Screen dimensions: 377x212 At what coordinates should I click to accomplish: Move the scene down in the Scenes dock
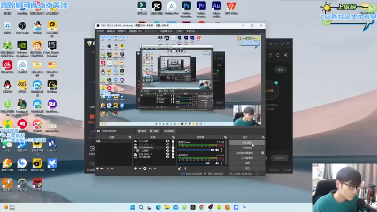click(112, 169)
